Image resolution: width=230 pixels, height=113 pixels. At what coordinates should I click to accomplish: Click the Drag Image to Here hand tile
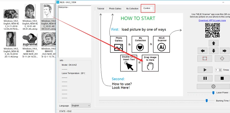point(150,63)
